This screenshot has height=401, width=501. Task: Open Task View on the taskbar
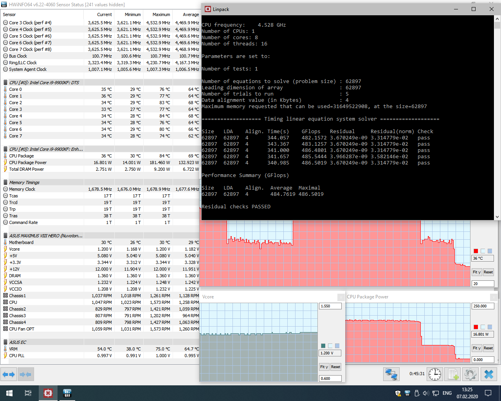point(28,393)
